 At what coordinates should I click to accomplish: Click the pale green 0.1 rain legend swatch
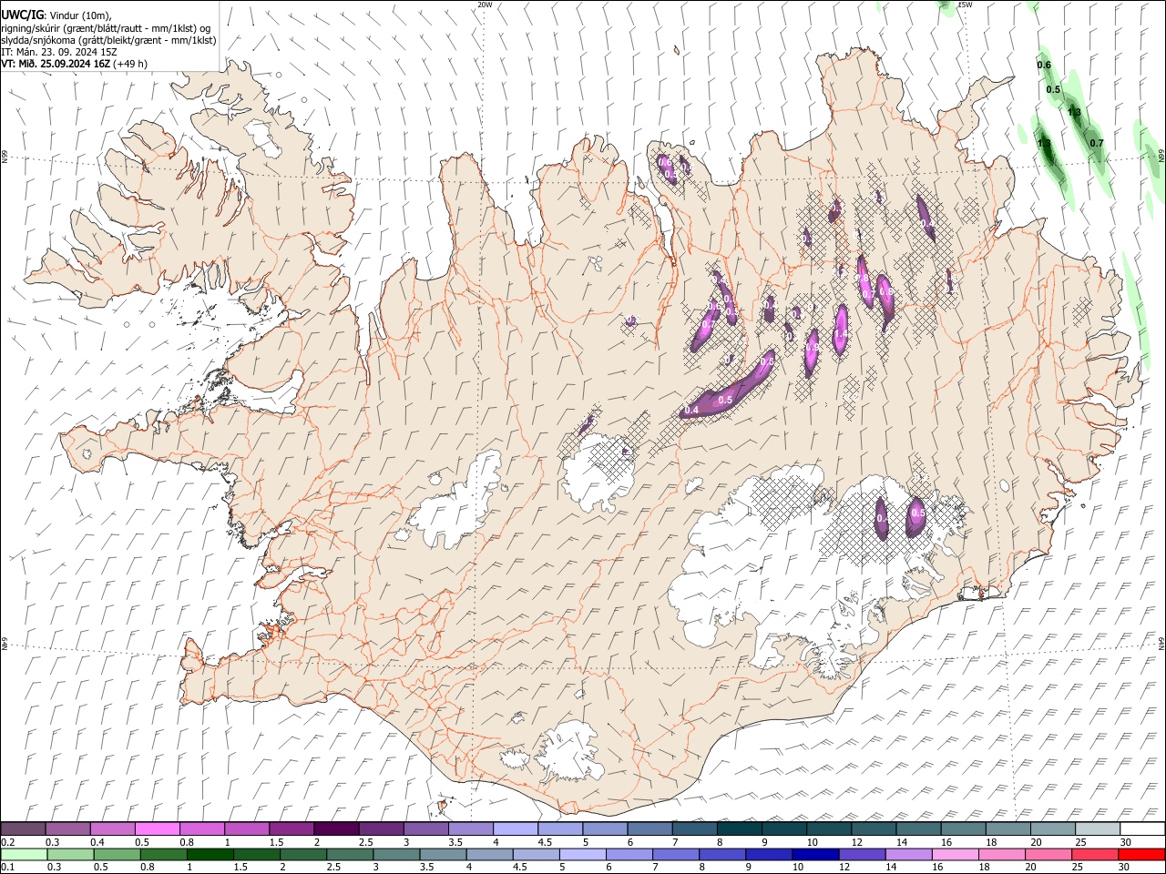tap(24, 855)
